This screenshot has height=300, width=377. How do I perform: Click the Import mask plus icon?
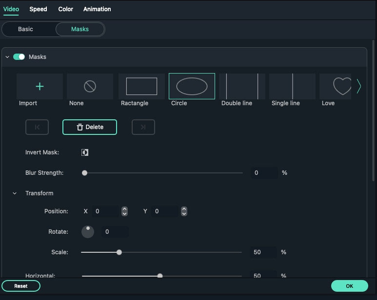point(40,86)
